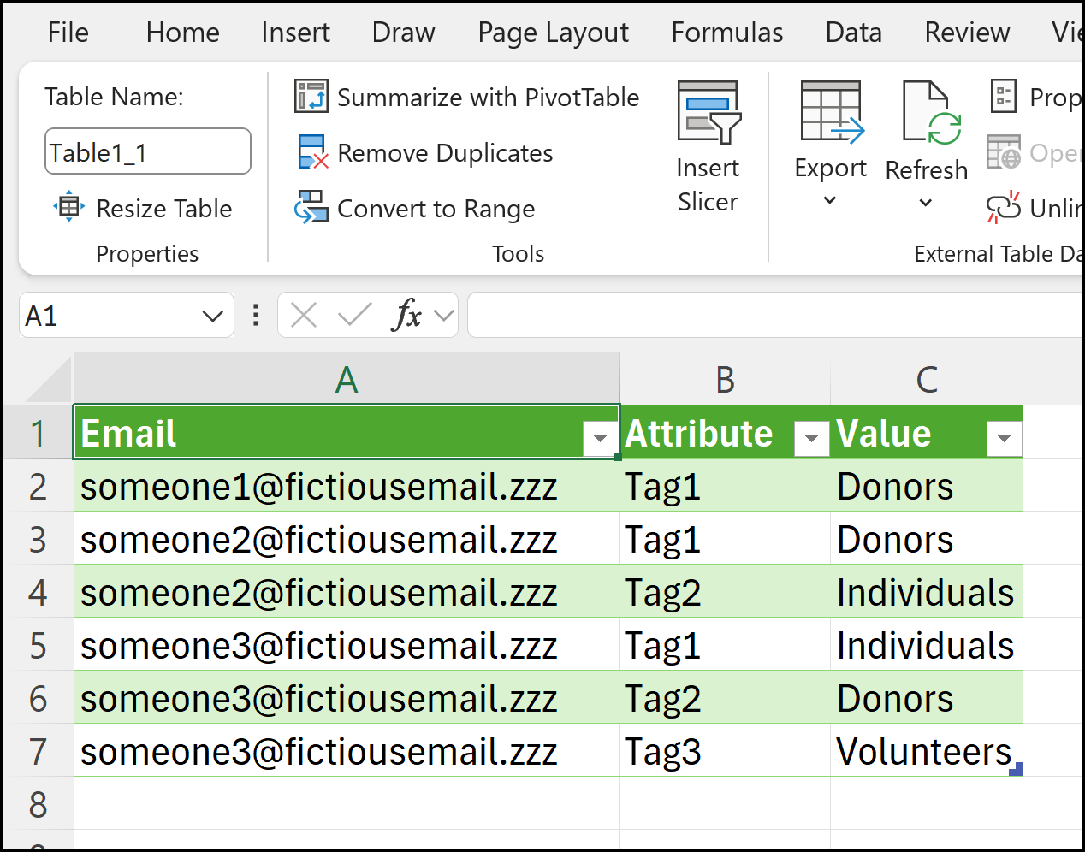The image size is (1085, 852).
Task: Click the Table Name input field
Action: click(x=147, y=151)
